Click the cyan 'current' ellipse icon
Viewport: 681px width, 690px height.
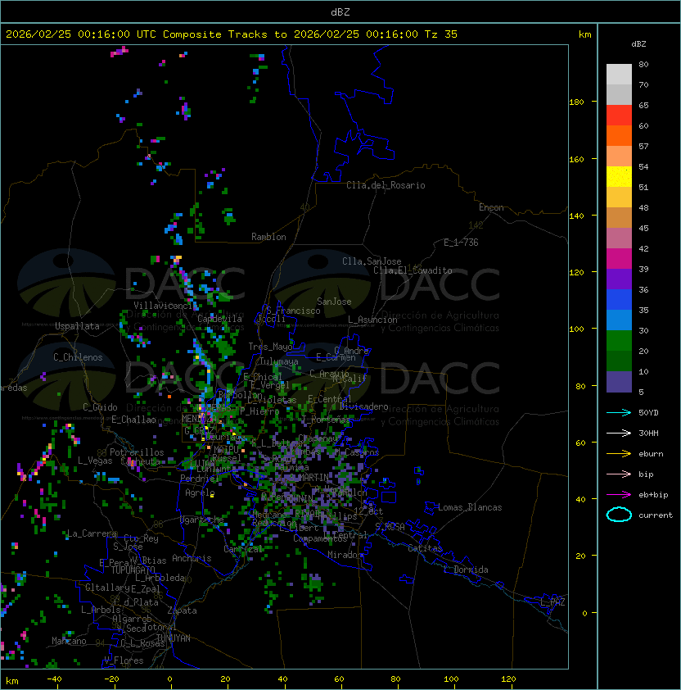pos(619,515)
